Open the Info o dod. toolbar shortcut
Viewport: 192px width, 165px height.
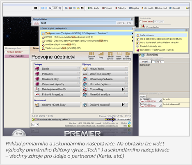click(161, 8)
